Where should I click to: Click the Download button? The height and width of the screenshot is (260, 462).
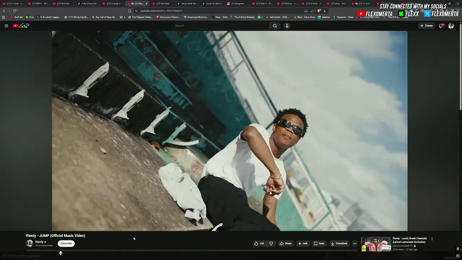[339, 243]
